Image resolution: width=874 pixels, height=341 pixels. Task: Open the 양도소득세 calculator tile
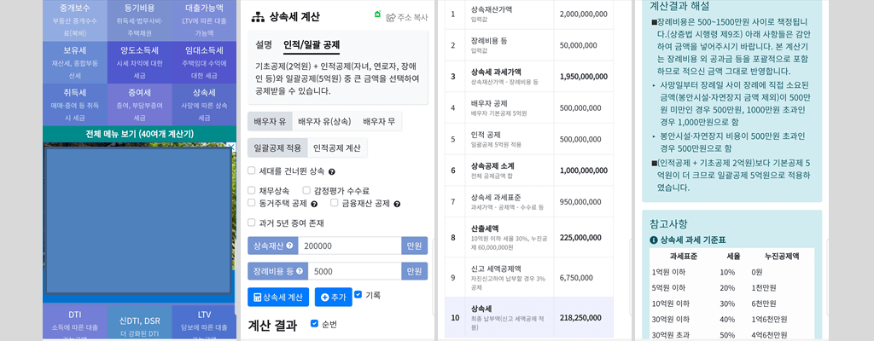(139, 62)
